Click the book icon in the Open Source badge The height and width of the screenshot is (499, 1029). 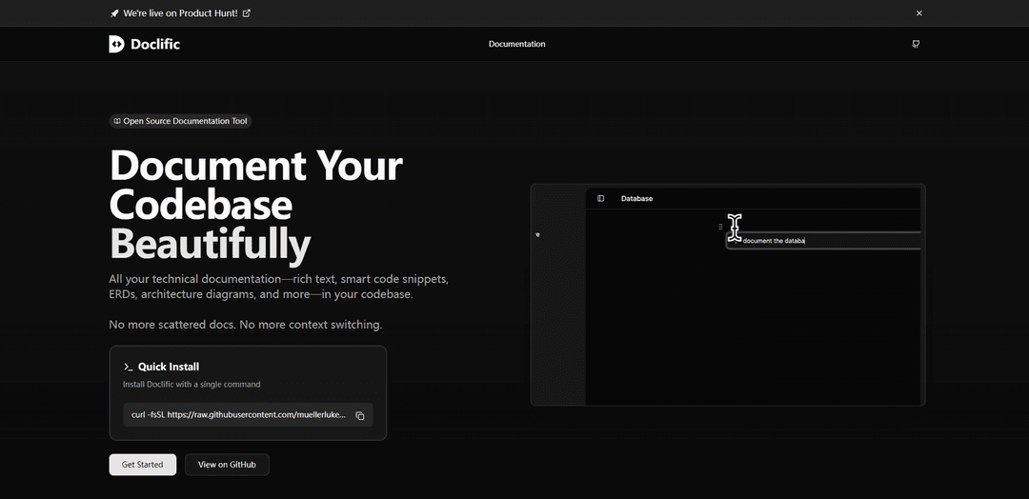[x=117, y=121]
